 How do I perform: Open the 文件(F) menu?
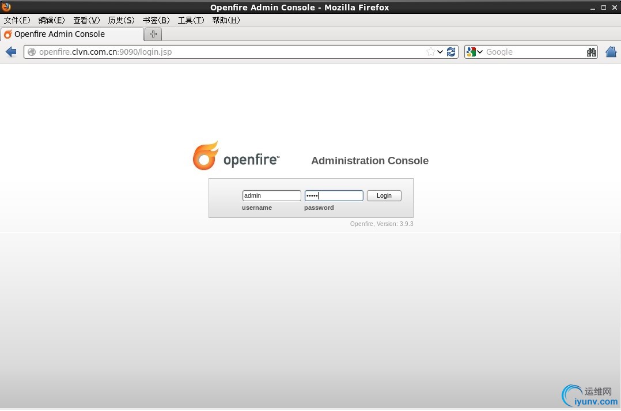click(x=17, y=20)
